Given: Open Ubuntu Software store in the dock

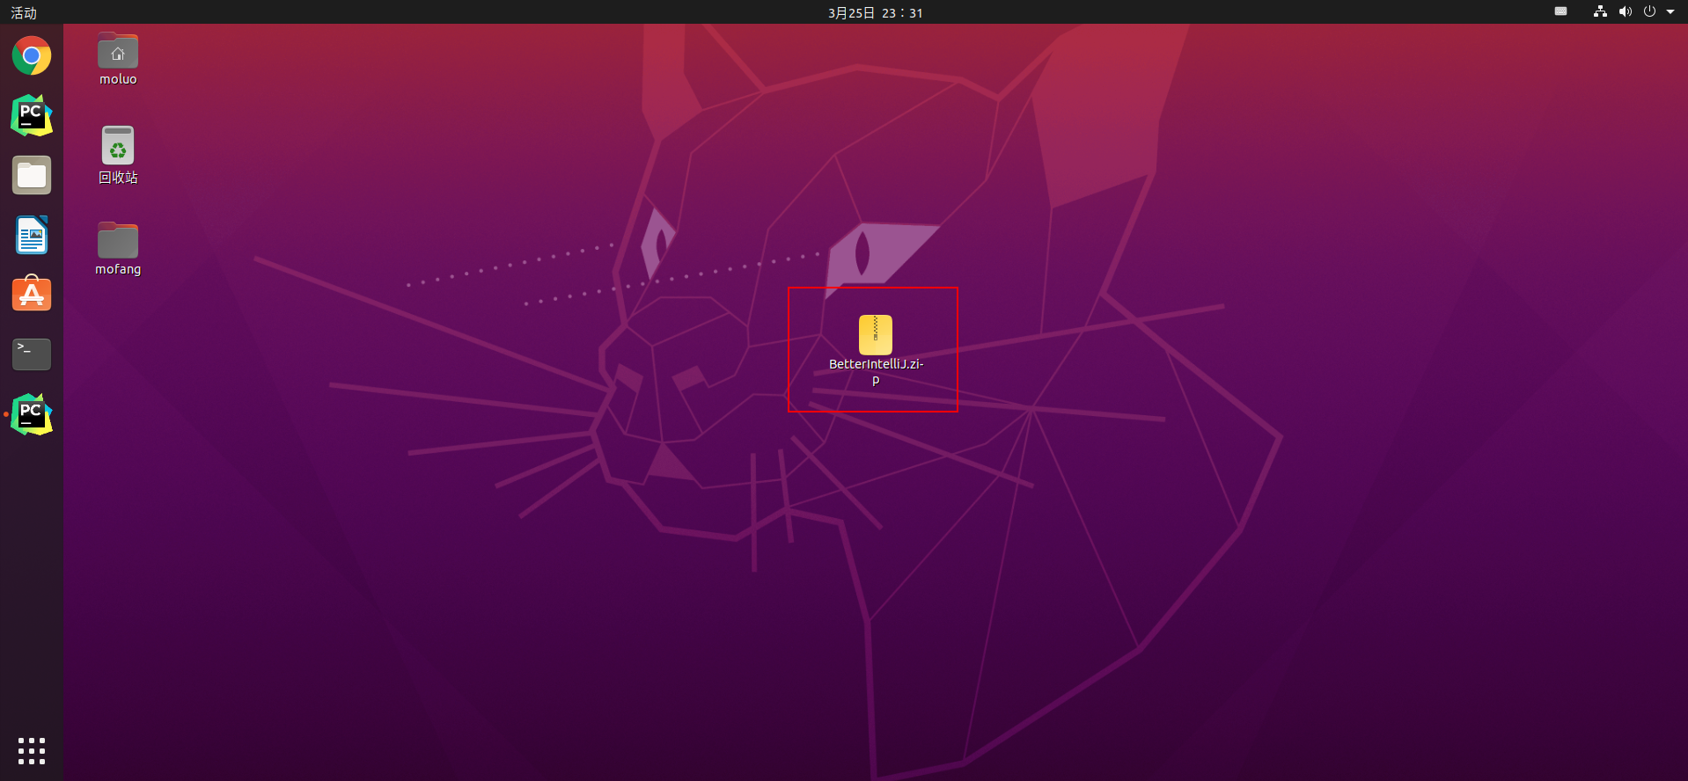Looking at the screenshot, I should pos(32,294).
